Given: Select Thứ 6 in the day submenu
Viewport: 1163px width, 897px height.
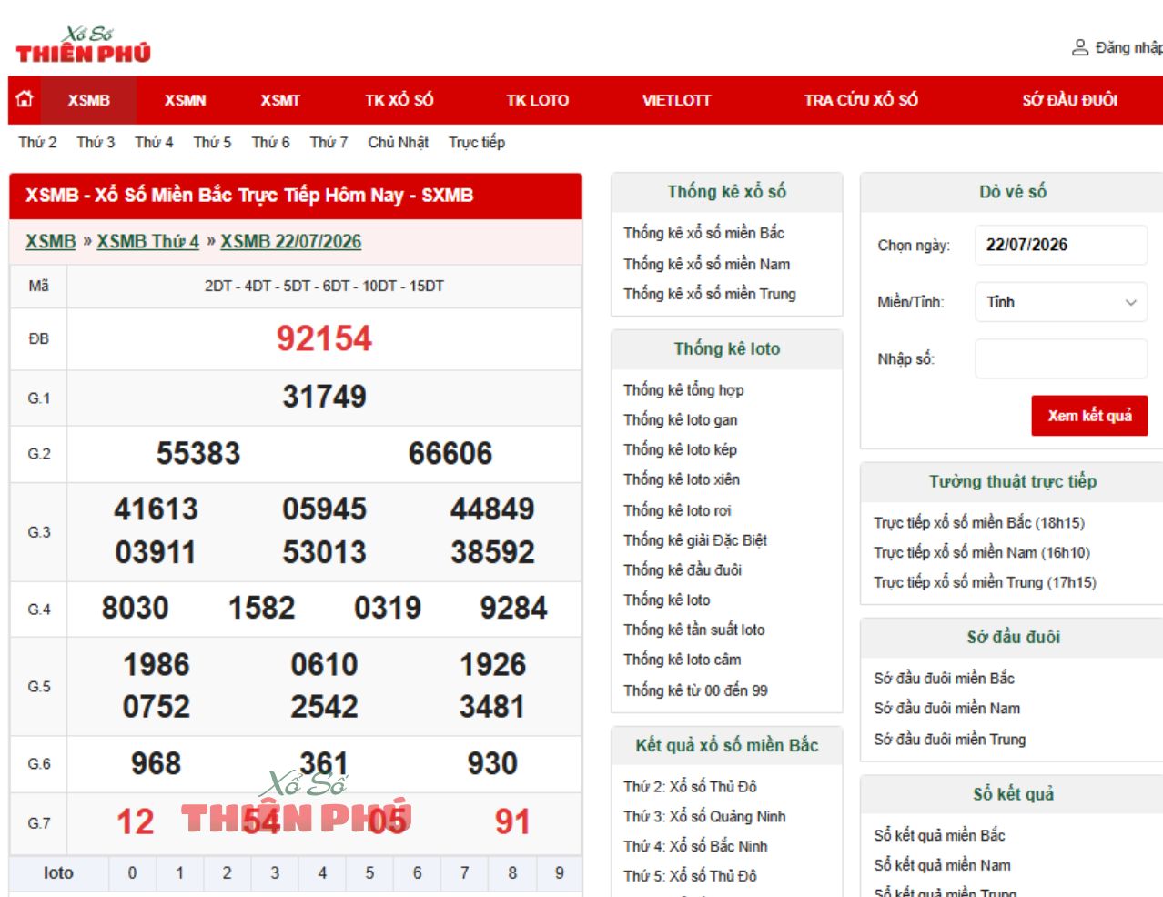Looking at the screenshot, I should coord(270,142).
